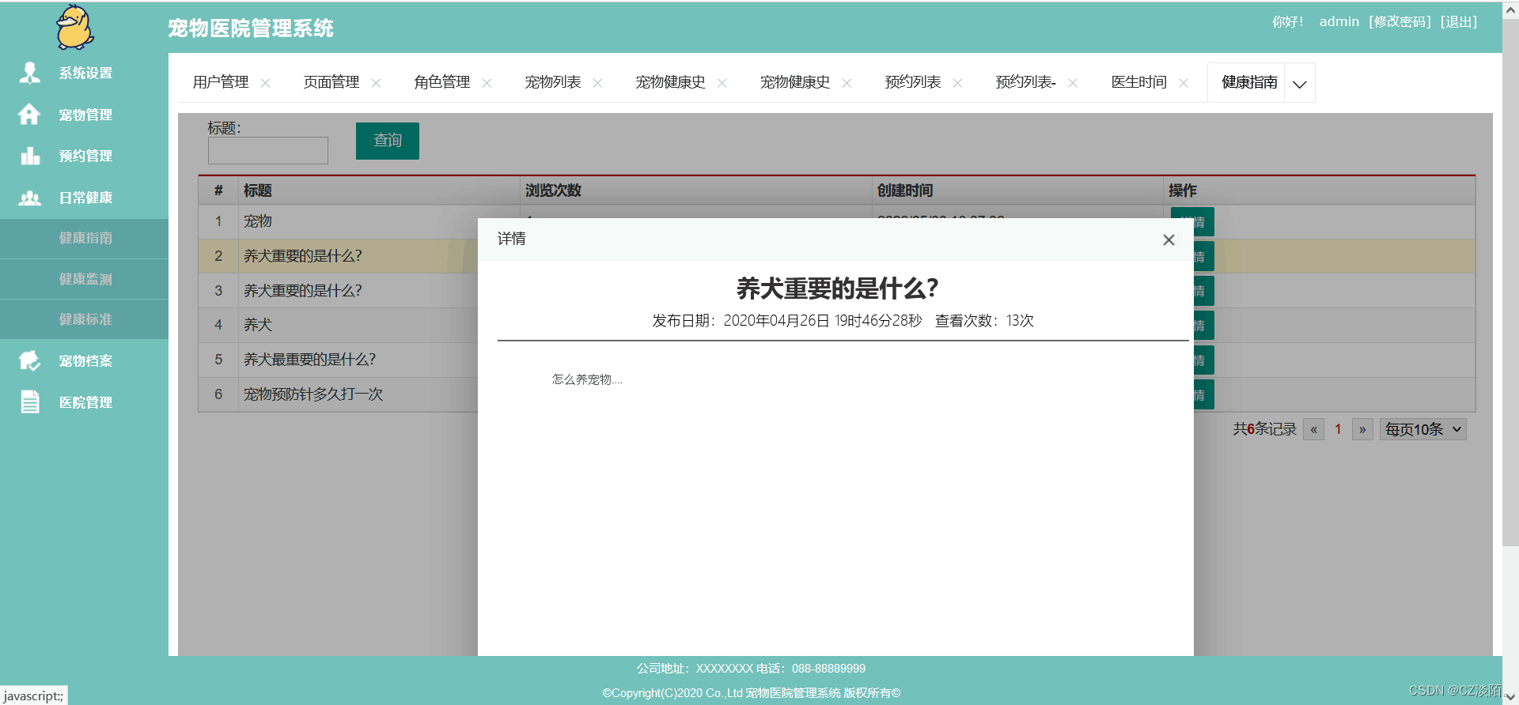Click the 浏览次数 column header
This screenshot has width=1519, height=705.
pos(553,190)
